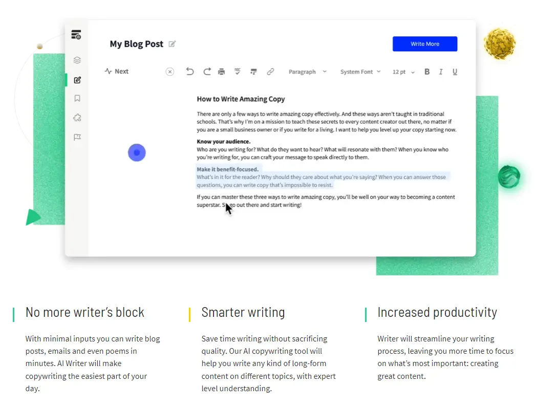Click the circled X close button

tap(170, 71)
